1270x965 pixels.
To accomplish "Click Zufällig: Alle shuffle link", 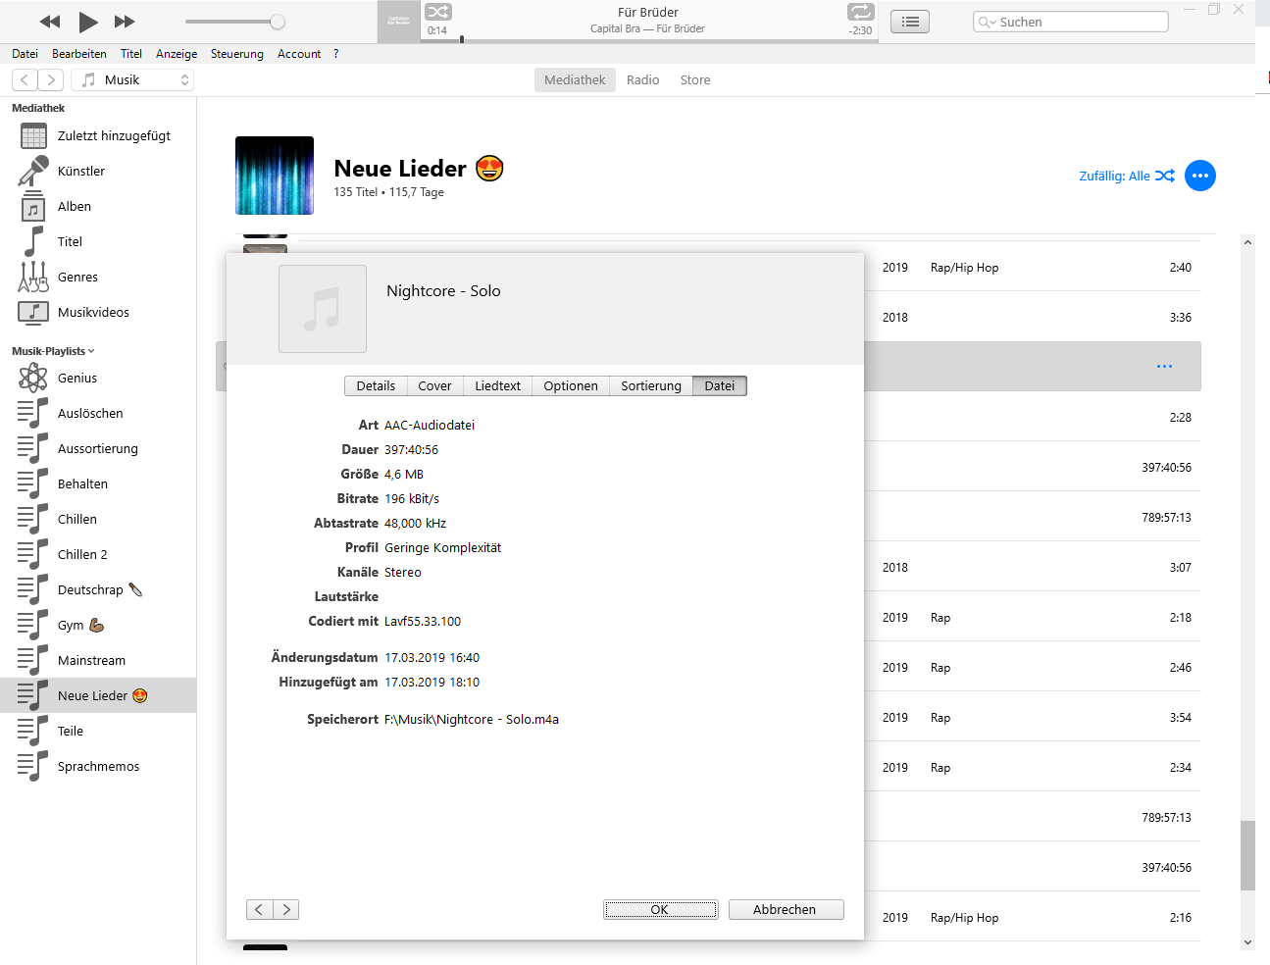I will point(1126,177).
